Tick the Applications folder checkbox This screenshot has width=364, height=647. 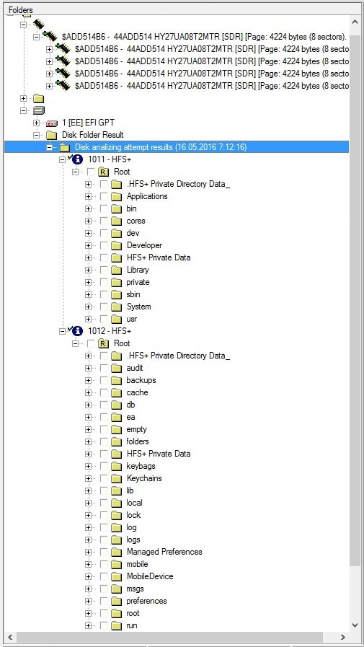point(104,196)
